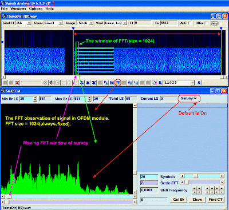Click the Max Br-LS value field
229x210 pixels.
(x=81, y=99)
